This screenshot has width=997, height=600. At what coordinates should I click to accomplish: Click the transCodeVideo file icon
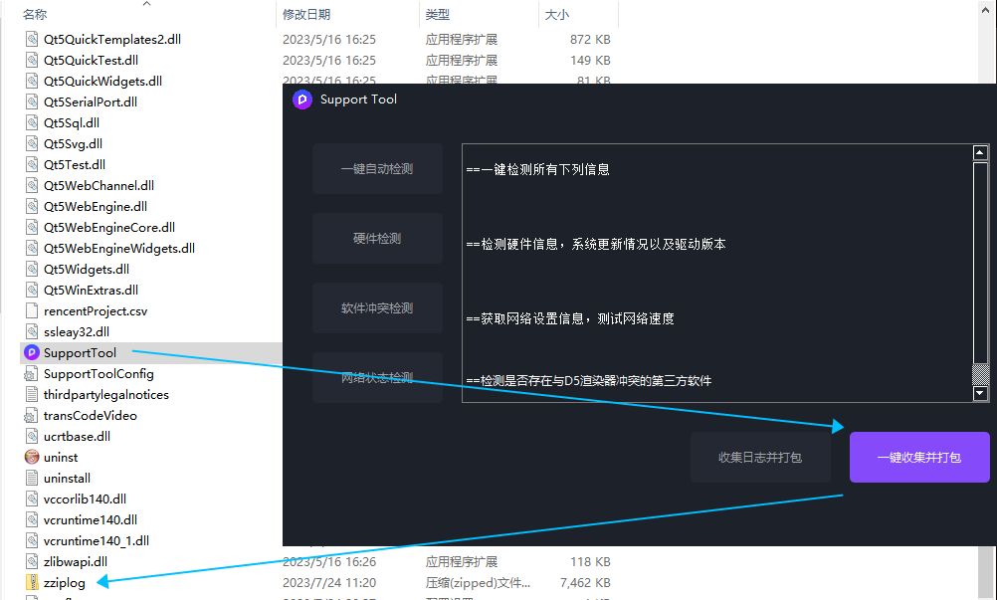[32, 416]
